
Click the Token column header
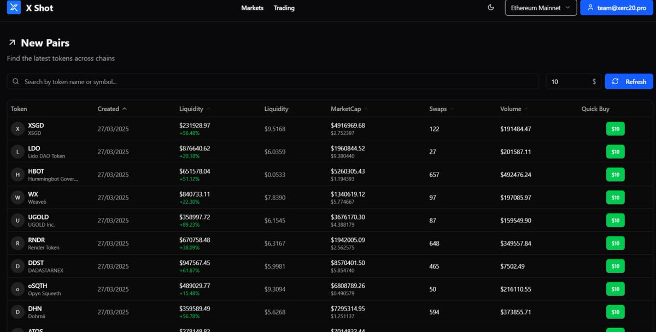pos(19,109)
